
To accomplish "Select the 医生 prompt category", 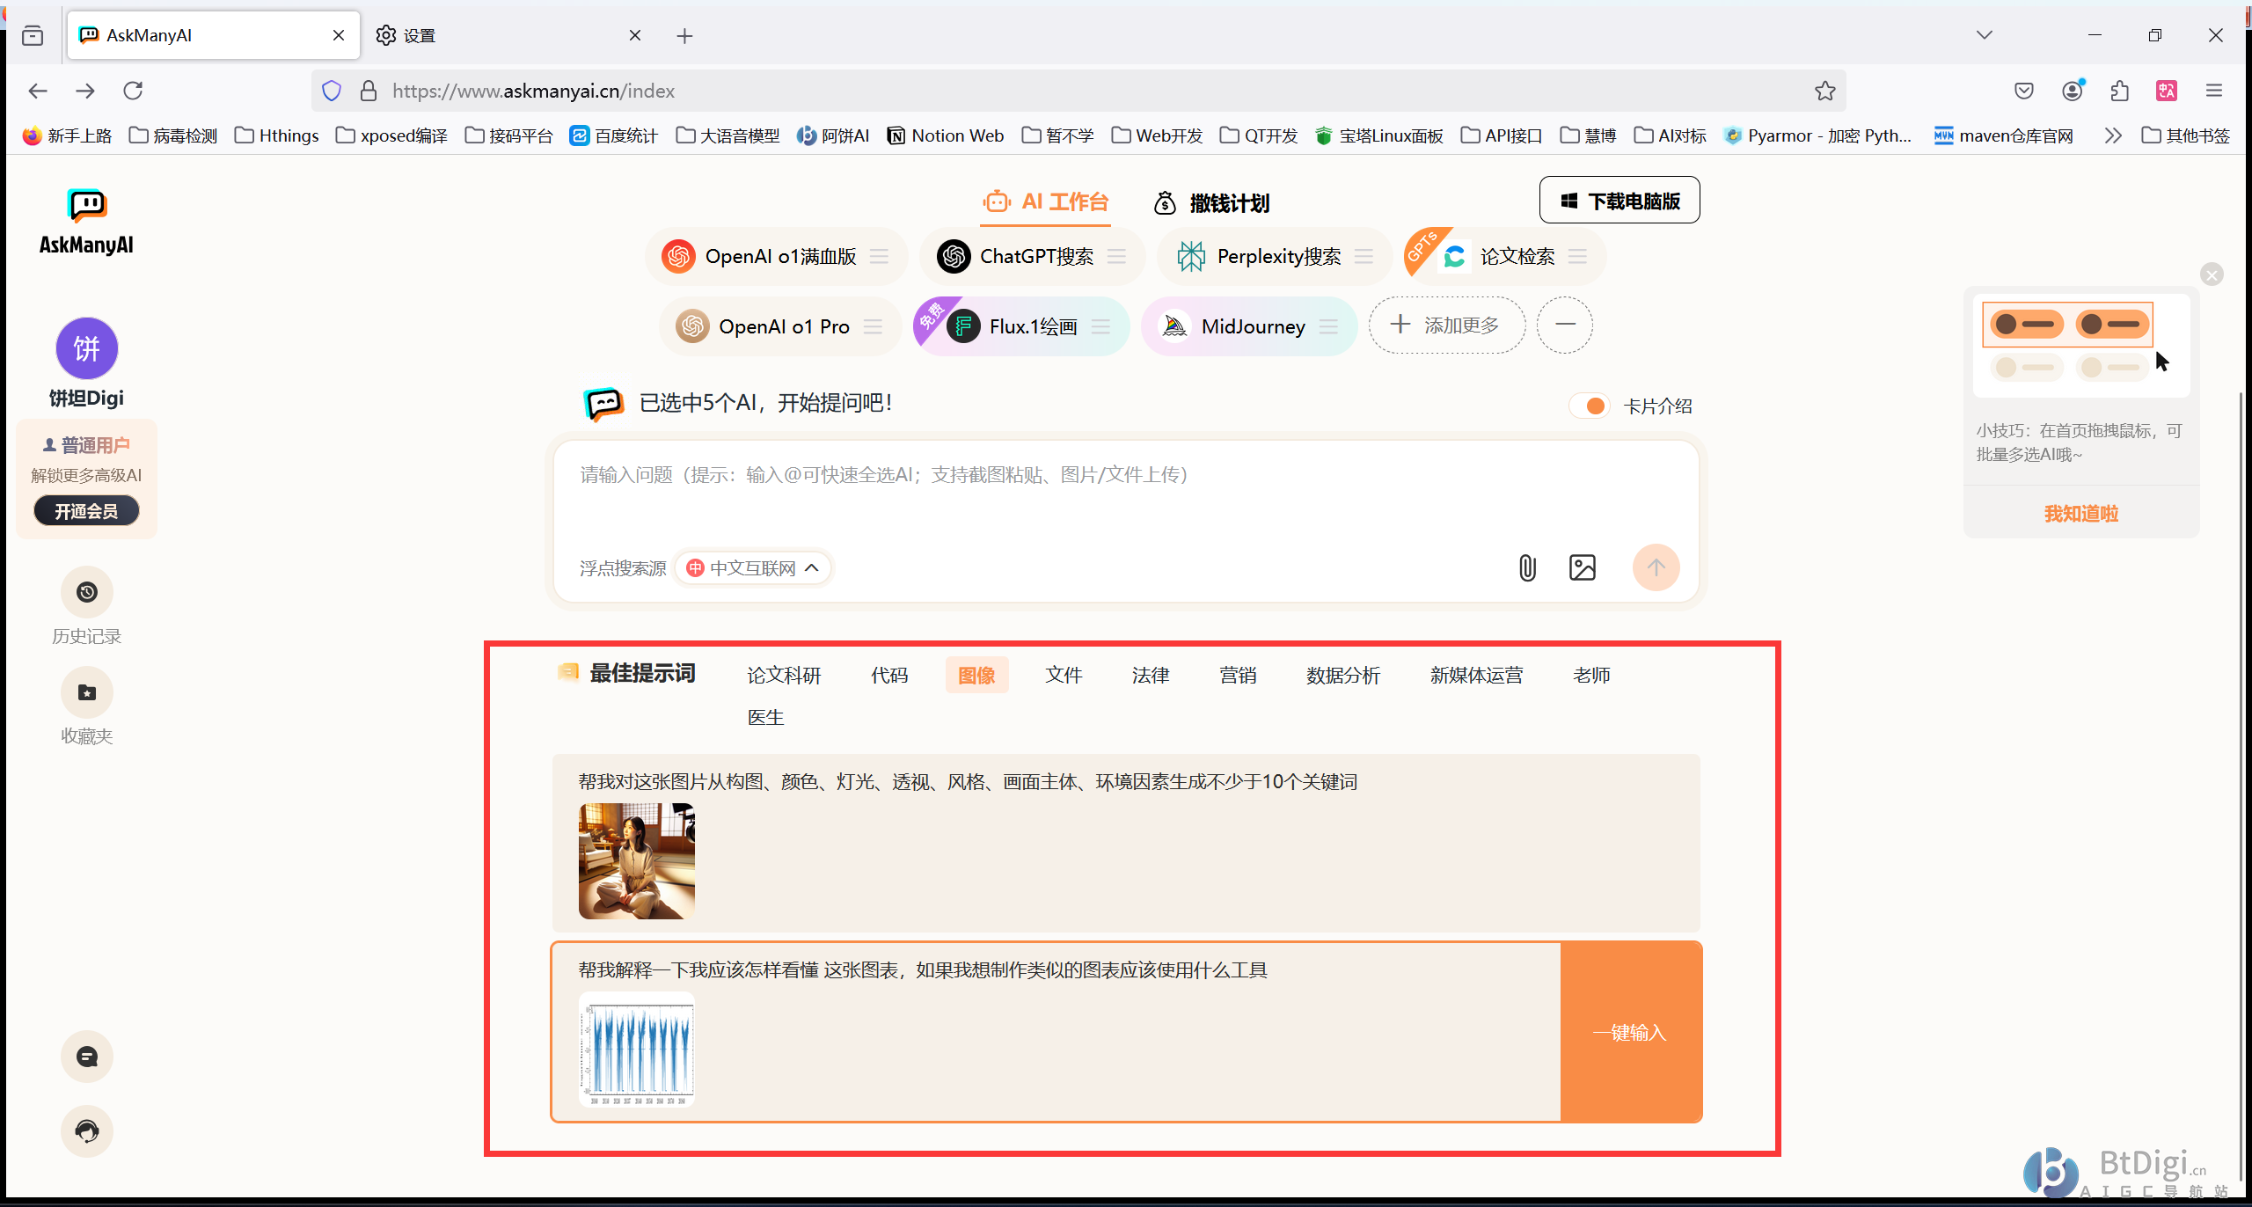I will (765, 717).
